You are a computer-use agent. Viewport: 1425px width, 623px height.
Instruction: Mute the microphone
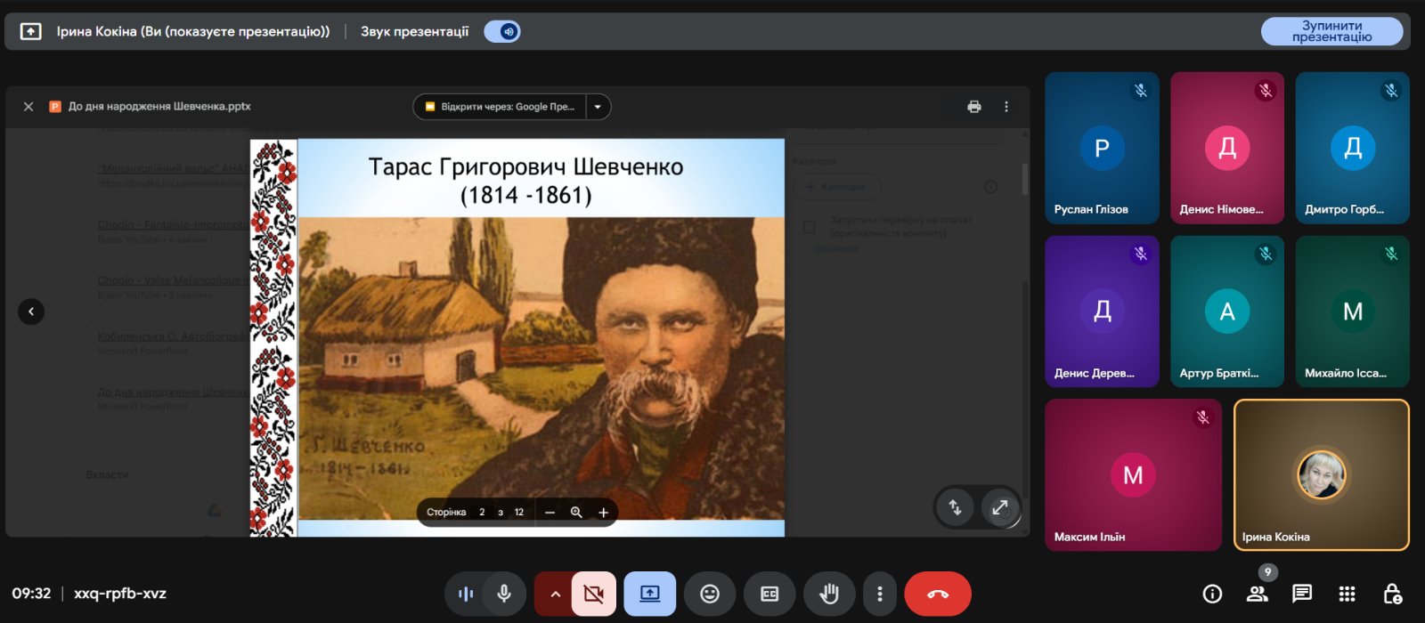504,594
